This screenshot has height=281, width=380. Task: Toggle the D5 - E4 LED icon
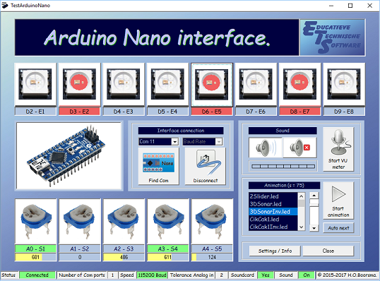pyautogui.click(x=167, y=84)
